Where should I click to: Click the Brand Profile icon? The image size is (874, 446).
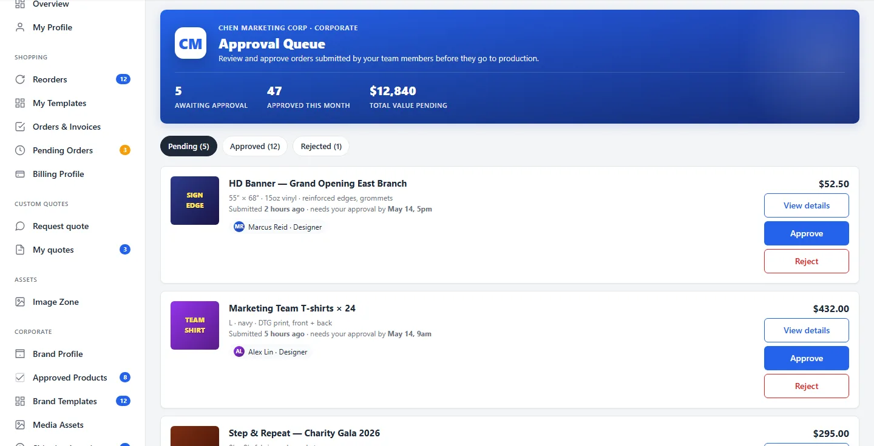pyautogui.click(x=20, y=354)
